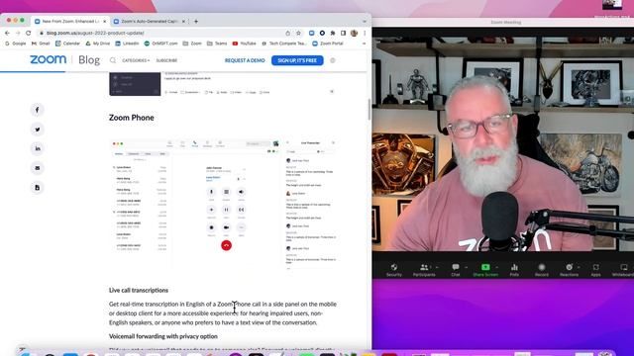Expand the CATEGORIES dropdown
This screenshot has height=356, width=634.
coord(136,60)
